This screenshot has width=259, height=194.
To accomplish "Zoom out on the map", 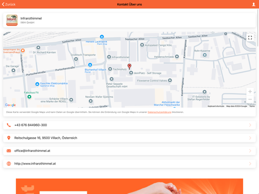I will (250, 99).
